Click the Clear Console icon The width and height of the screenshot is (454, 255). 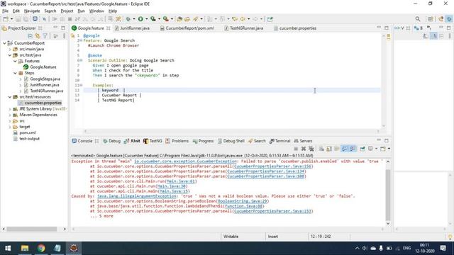[x=321, y=149]
